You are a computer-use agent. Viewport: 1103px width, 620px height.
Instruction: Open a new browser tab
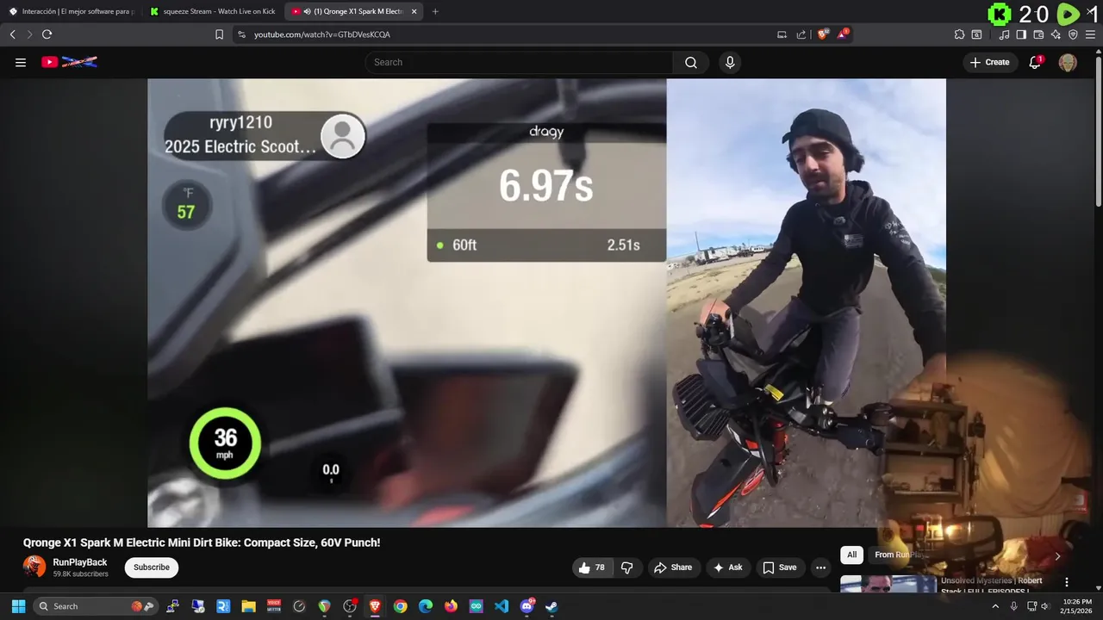click(434, 11)
